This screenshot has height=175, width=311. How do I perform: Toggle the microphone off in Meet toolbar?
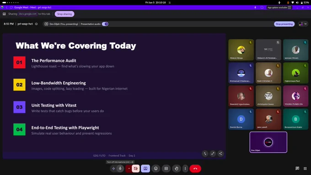click(x=120, y=169)
